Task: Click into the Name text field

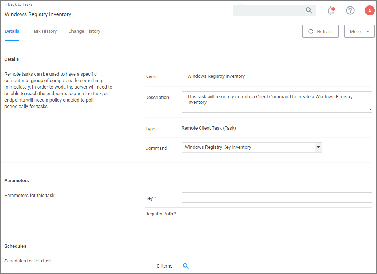Action: tap(276, 76)
